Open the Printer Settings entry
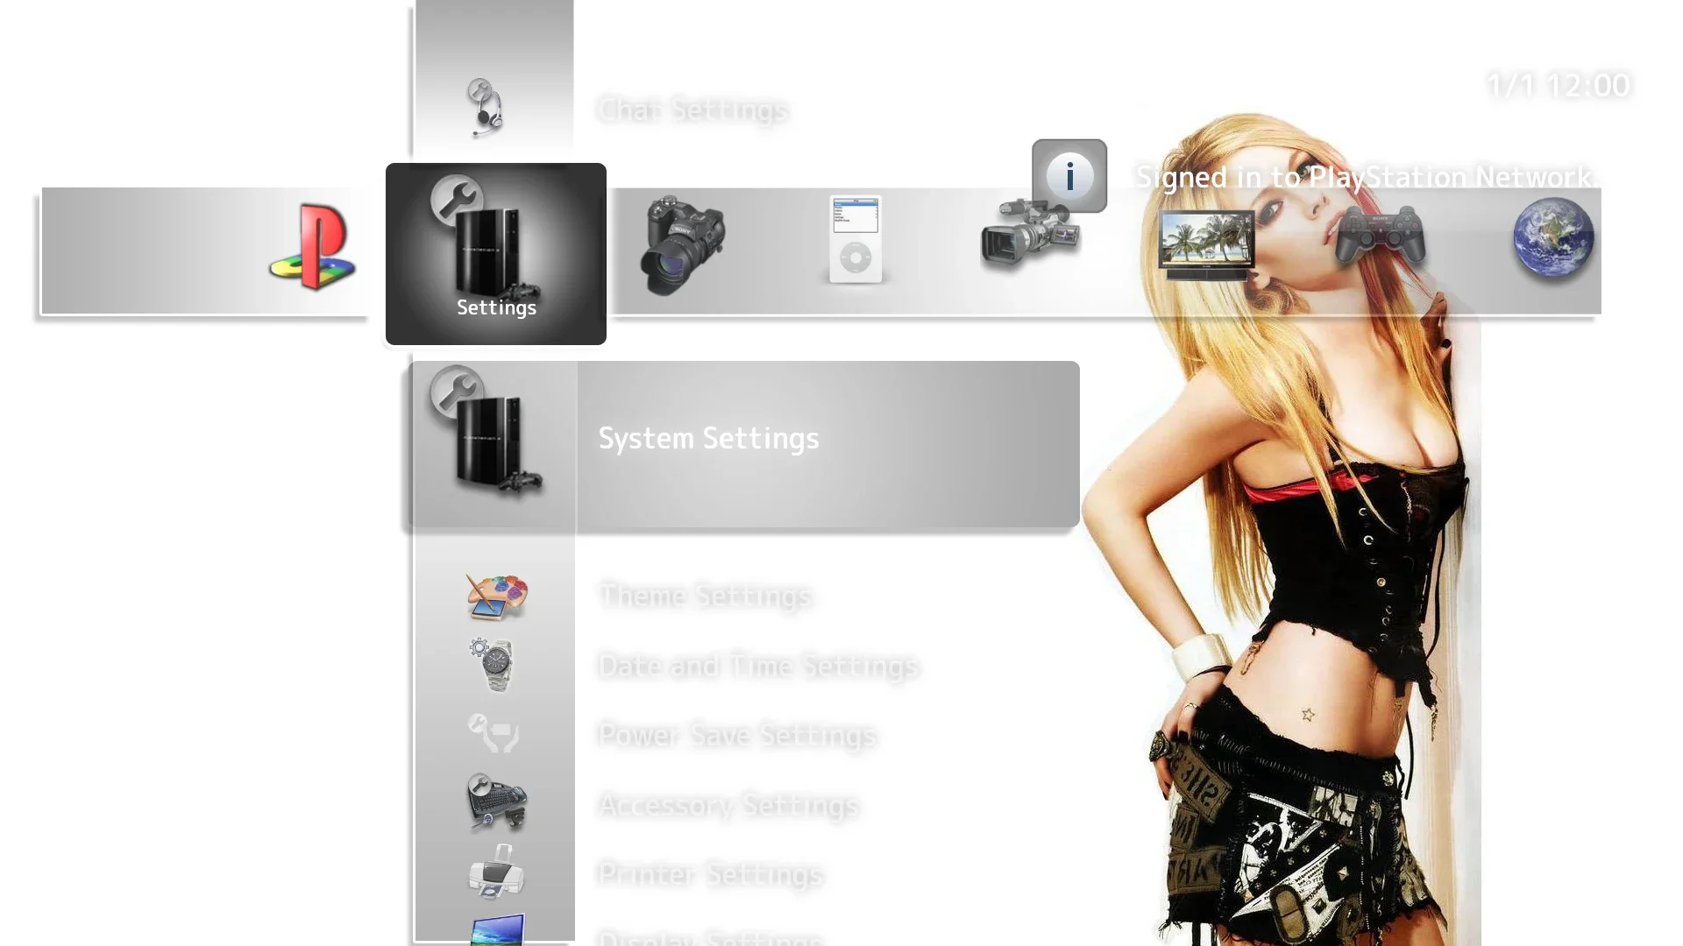This screenshot has width=1683, height=946. 710,875
